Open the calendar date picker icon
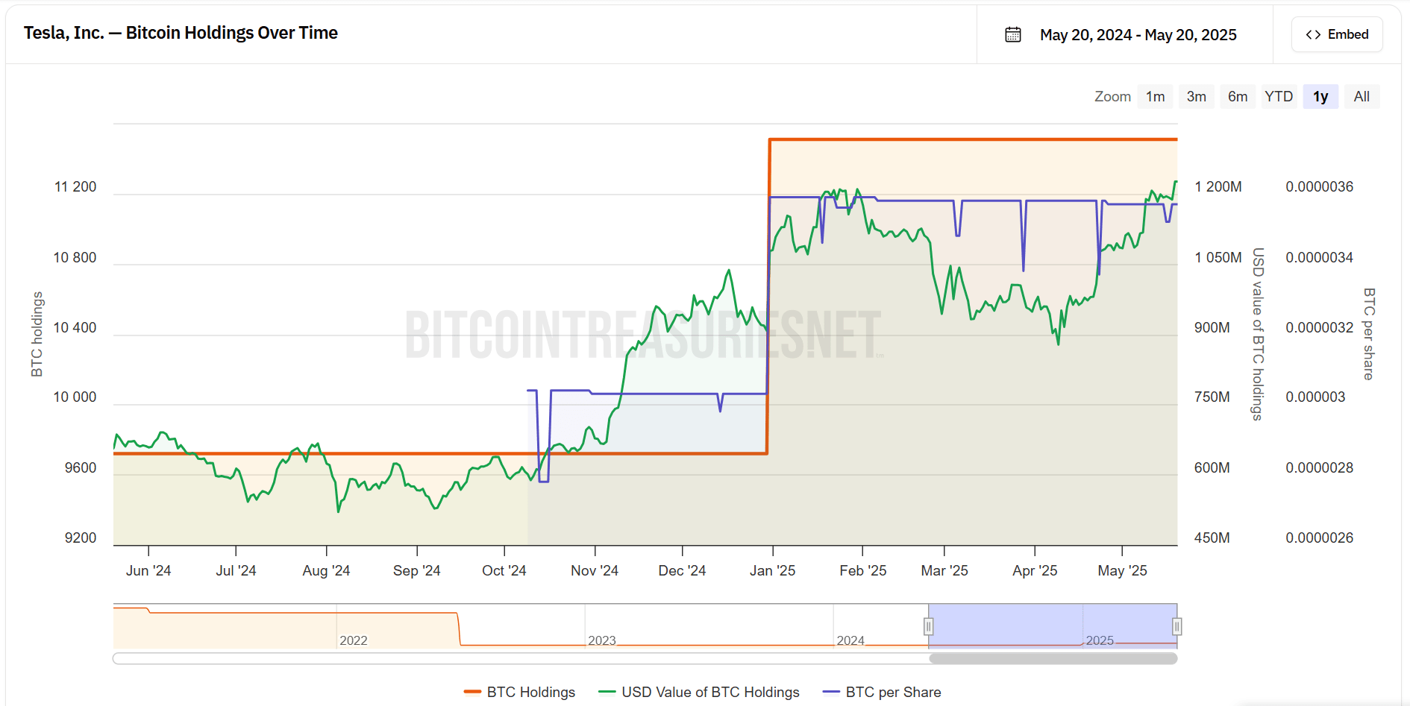Viewport: 1410px width, 706px height. 1012,34
